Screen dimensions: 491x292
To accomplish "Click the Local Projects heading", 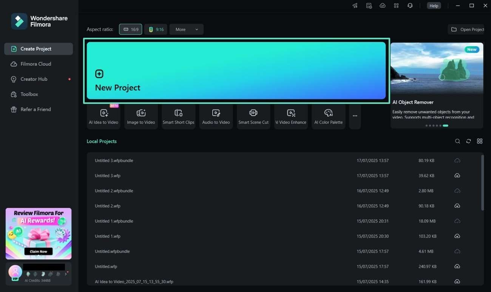I will click(102, 141).
